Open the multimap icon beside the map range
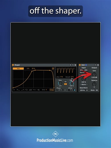The height and width of the screenshot is (148, 111). pyautogui.click(x=53, y=69)
